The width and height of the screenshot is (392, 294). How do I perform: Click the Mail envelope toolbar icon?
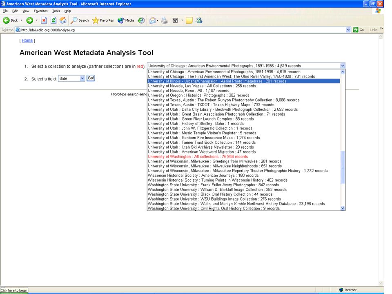152,20
